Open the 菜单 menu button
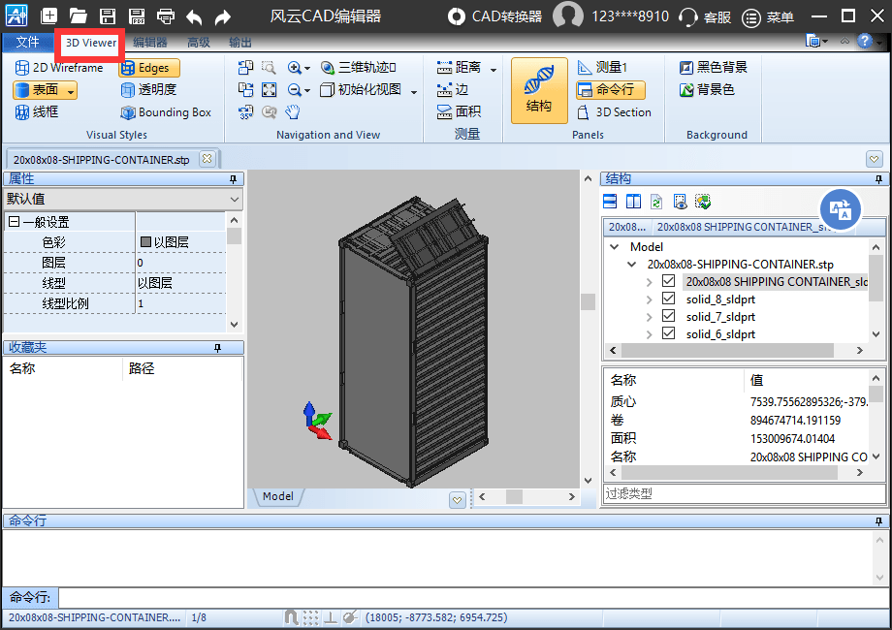Screen dimensions: 892x630 (x=768, y=17)
